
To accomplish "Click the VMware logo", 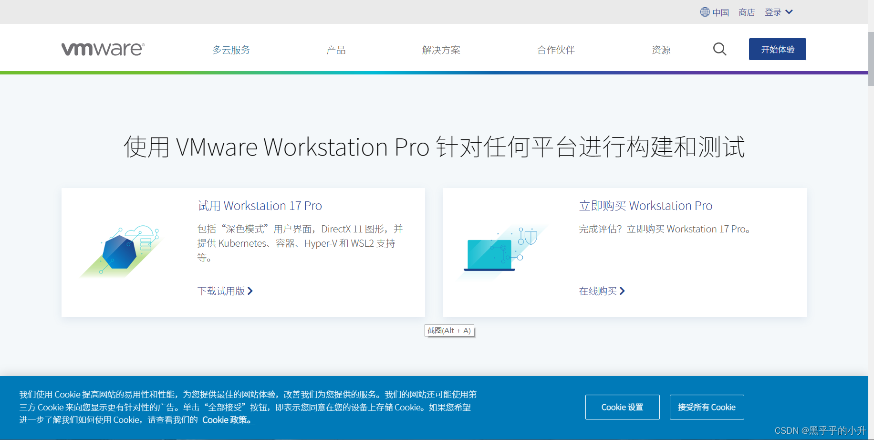I will 103,49.
